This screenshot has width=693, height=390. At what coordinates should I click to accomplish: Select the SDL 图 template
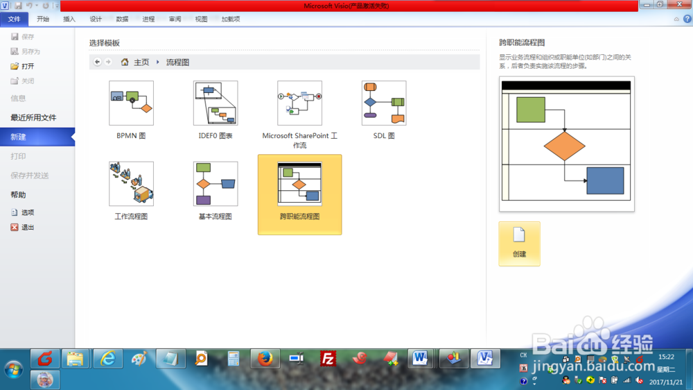pos(384,110)
